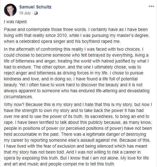This screenshot has height=167, width=157.
Task: Click the word 'circumstances.' ending third paragraph
Action: click(18, 97)
